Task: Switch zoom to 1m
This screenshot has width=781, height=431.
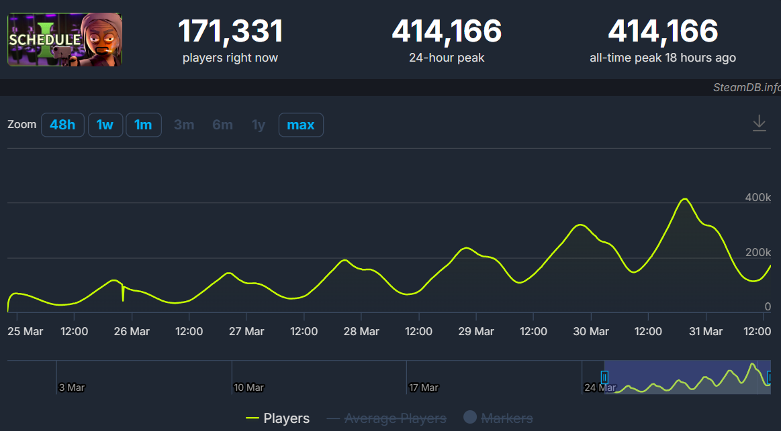Action: click(x=143, y=125)
